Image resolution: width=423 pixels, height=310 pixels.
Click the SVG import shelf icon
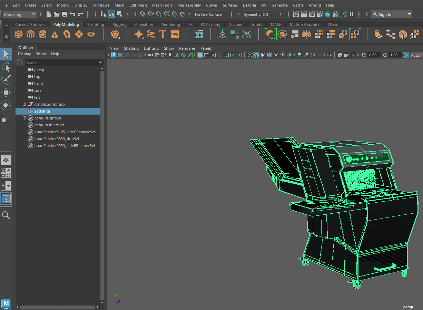(175, 35)
